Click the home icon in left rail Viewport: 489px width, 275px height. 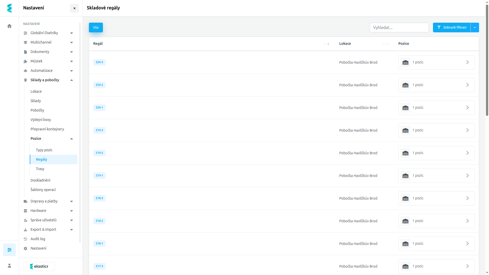click(9, 26)
